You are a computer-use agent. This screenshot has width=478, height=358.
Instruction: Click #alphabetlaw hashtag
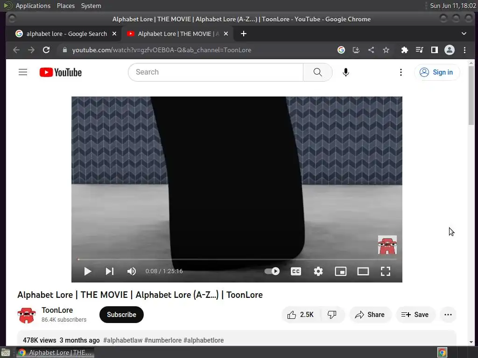pos(123,340)
